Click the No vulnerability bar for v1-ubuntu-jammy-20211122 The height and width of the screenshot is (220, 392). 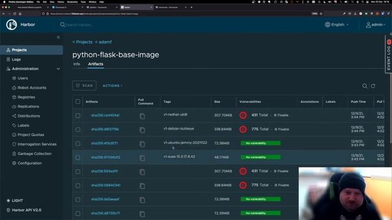260,143
